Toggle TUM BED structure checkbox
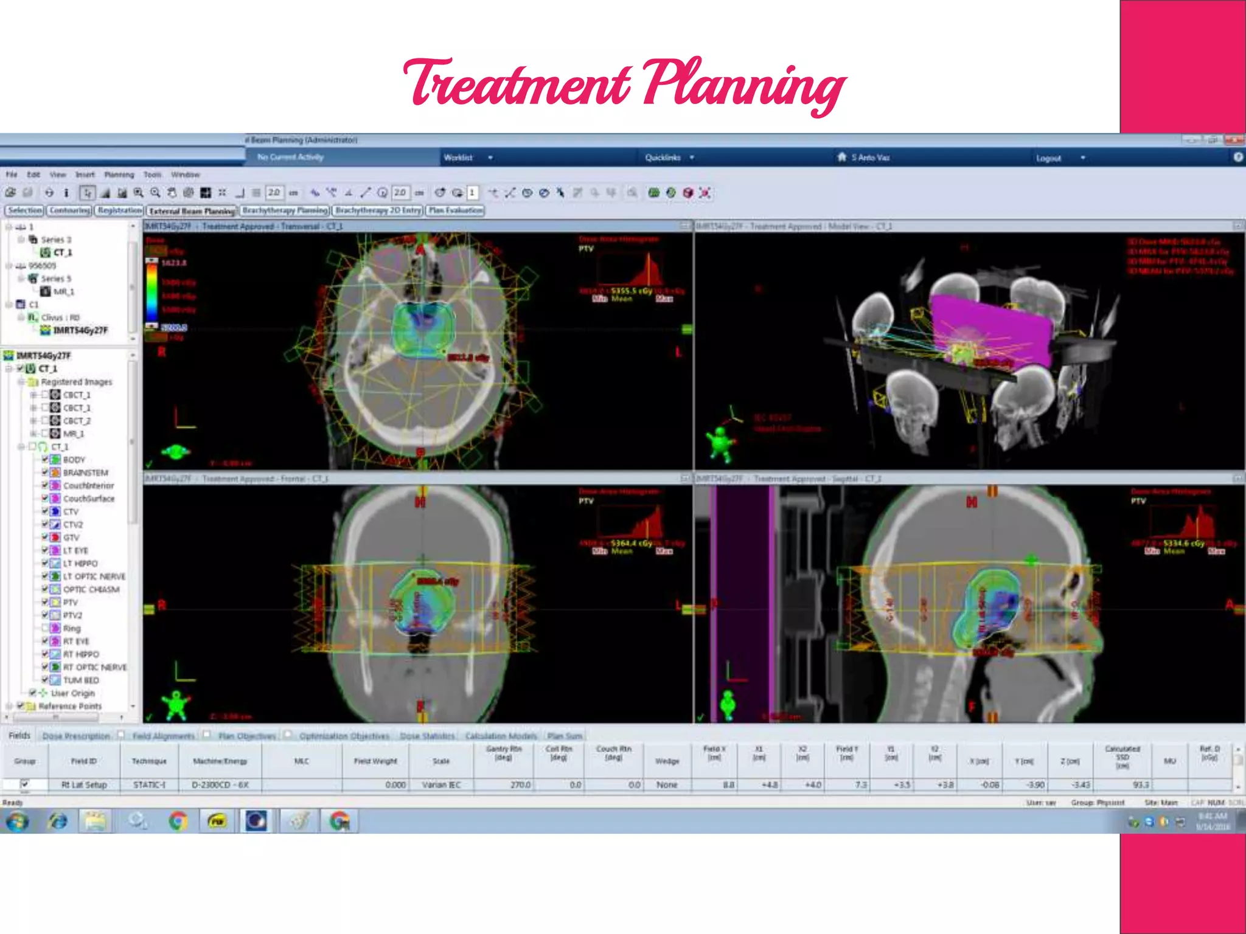 (45, 679)
